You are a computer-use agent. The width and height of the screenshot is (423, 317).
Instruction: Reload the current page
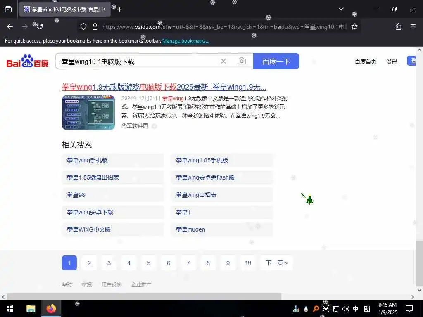tap(40, 26)
